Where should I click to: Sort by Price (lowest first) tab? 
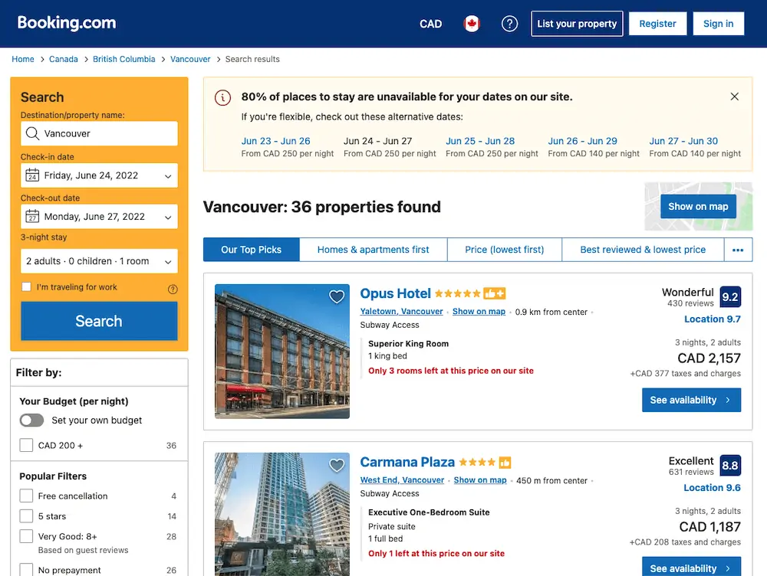pos(505,250)
